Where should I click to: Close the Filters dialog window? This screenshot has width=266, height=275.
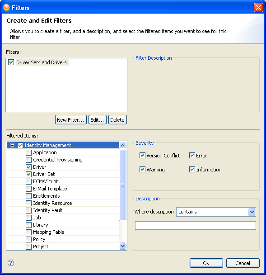coord(258,8)
